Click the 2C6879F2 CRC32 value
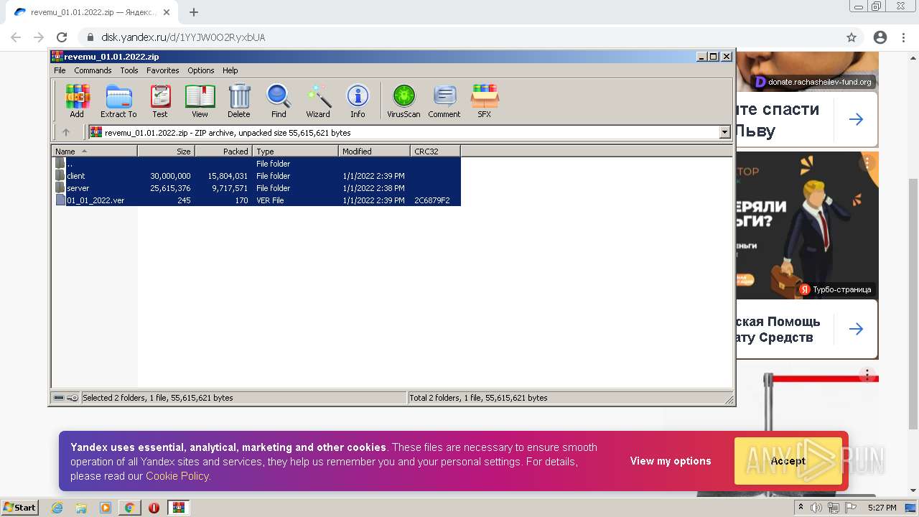 pos(431,200)
